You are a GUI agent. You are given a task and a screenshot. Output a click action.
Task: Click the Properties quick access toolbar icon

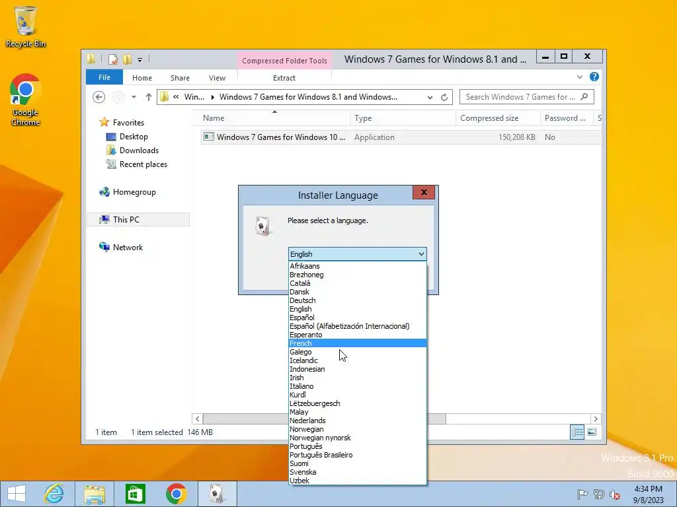112,59
